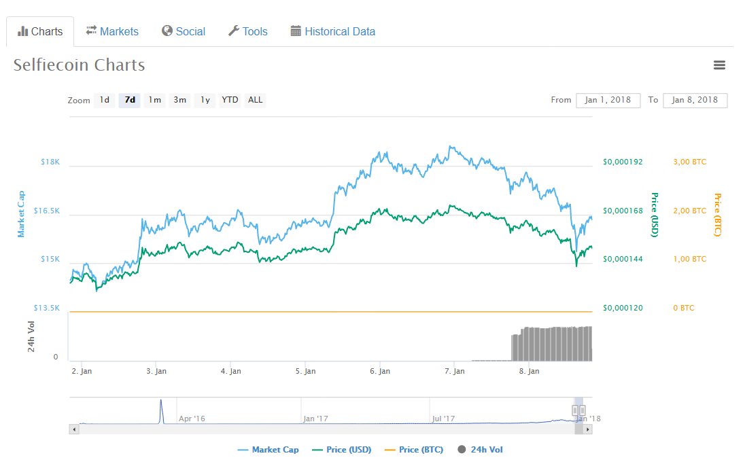
Task: Toggle the Price (BTC) legend series
Action: pos(414,450)
